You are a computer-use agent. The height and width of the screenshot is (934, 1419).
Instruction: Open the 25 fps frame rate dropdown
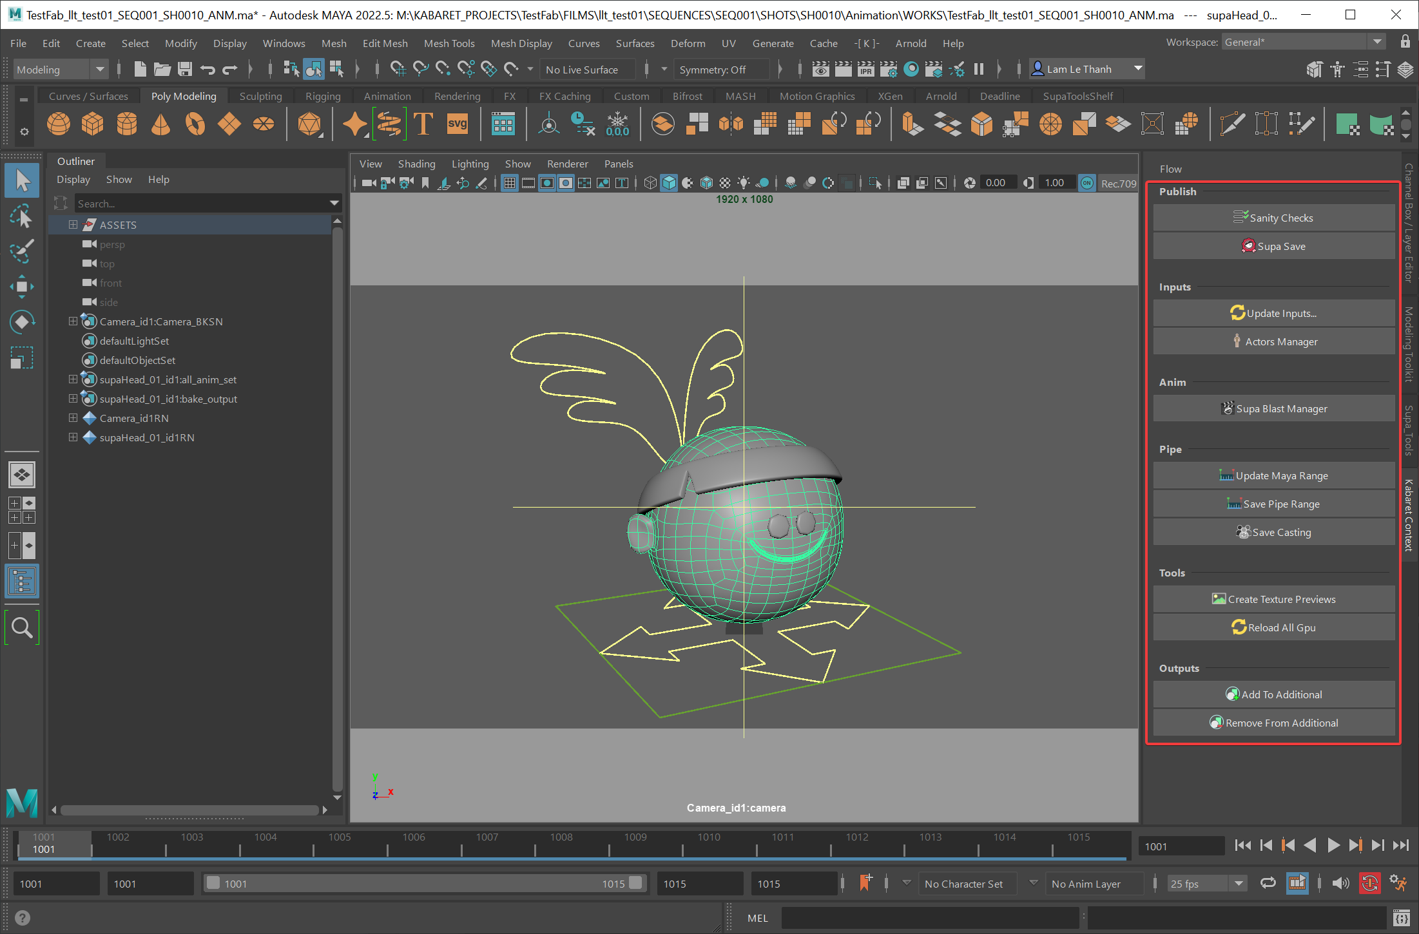(1207, 883)
